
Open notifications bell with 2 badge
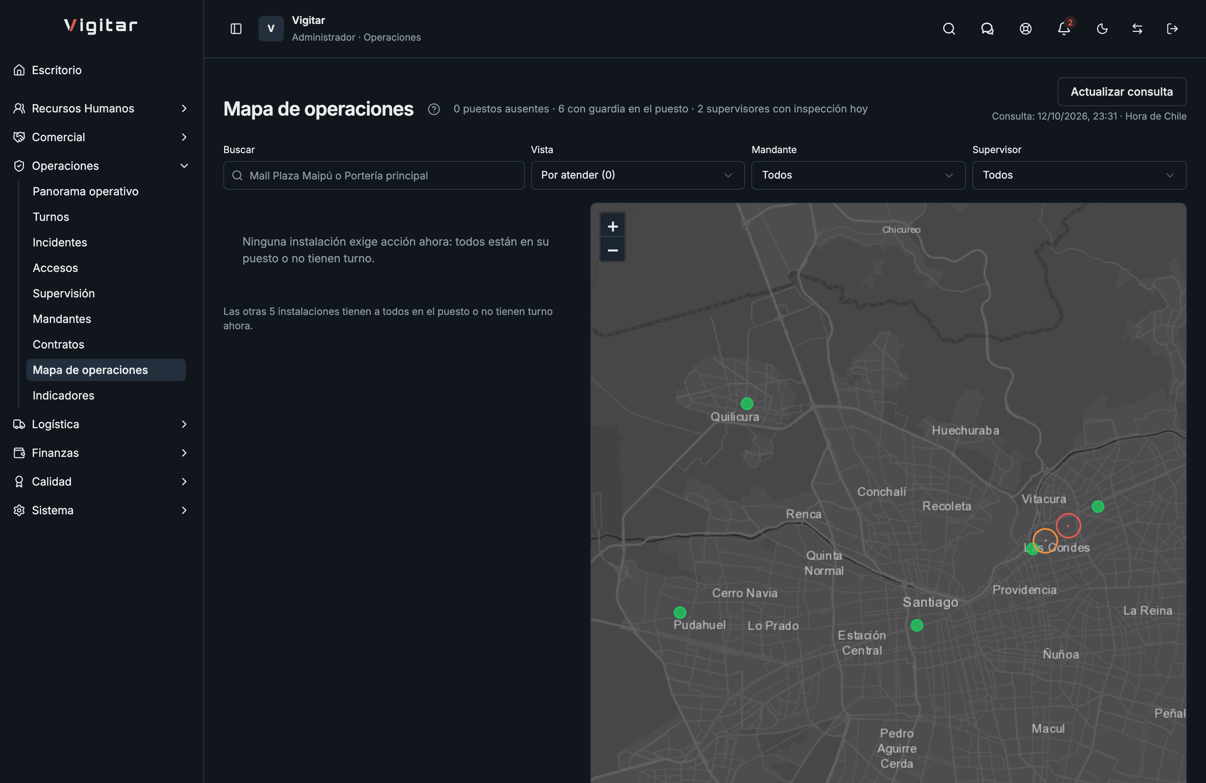(x=1064, y=29)
